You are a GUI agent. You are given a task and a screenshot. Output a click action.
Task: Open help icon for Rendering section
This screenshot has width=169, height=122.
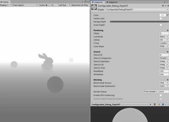pyautogui.click(x=168, y=30)
